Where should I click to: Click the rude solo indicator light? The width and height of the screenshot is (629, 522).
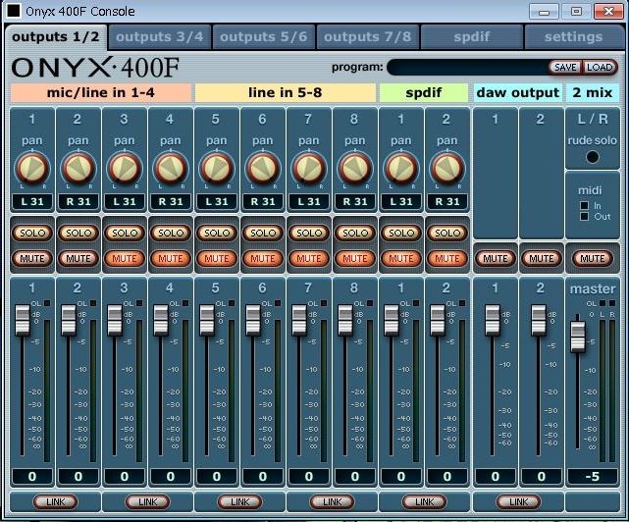point(593,157)
